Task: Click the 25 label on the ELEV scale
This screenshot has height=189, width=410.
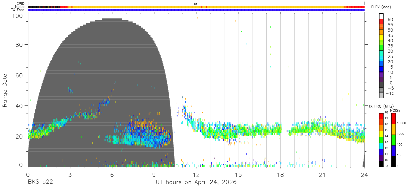Action: point(390,57)
